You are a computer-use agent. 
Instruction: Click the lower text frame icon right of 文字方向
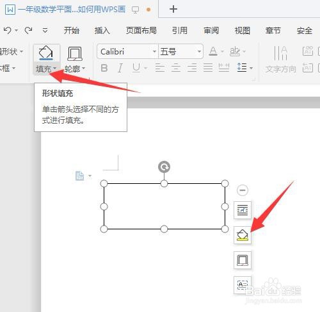308,68
